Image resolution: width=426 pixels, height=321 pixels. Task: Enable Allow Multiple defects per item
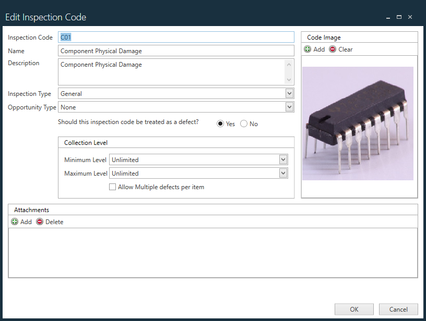[x=112, y=187]
